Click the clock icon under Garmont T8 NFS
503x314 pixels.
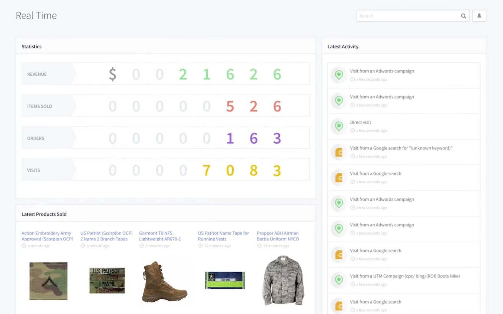(141, 246)
